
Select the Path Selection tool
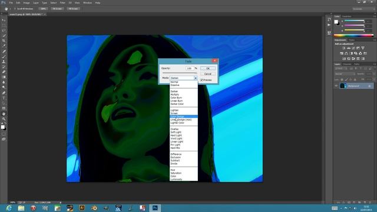[x=4, y=103]
